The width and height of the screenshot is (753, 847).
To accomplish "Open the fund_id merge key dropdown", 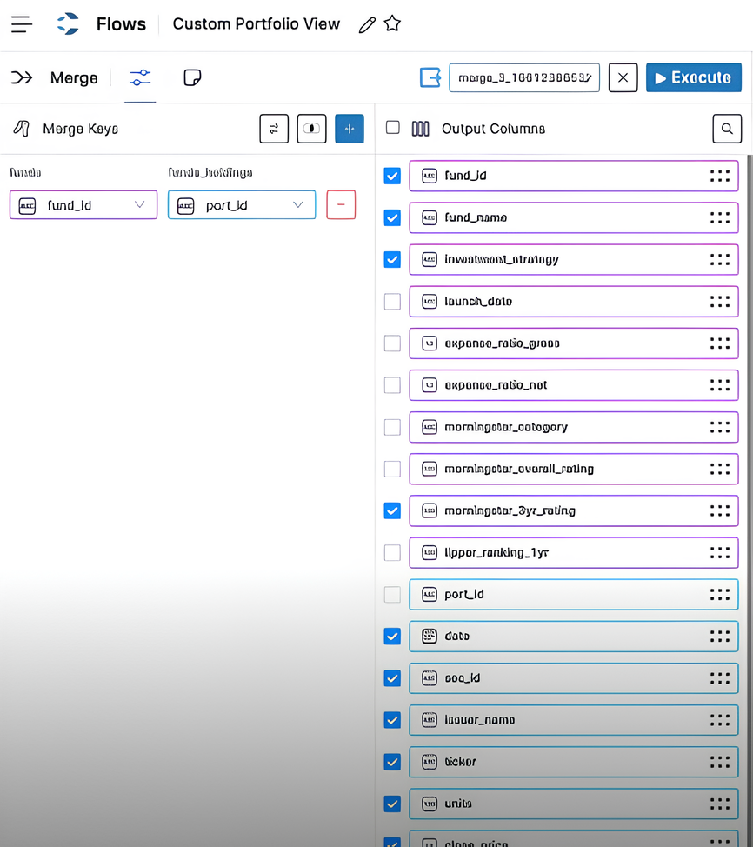I will coord(83,204).
